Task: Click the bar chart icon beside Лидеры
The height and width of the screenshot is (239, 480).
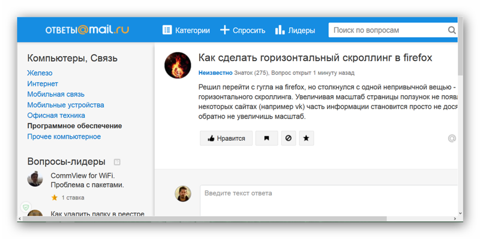Action: (x=280, y=30)
